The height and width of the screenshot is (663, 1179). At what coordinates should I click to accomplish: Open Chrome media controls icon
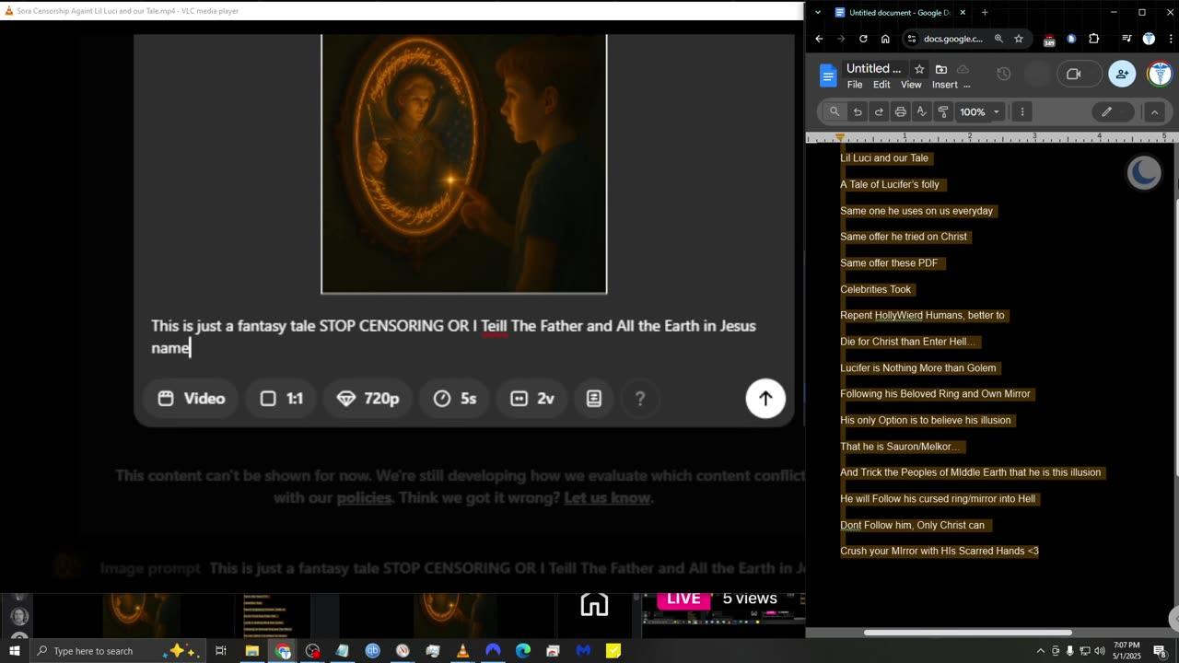1126,39
